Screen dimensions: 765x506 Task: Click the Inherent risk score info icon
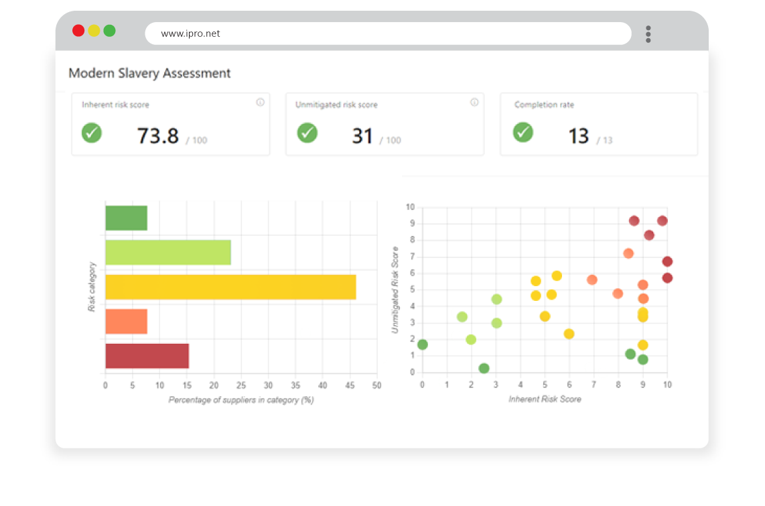pos(260,102)
